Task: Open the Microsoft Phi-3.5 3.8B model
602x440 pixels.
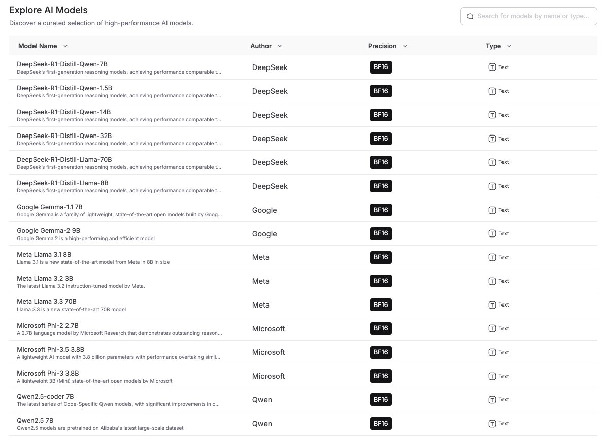Action: 50,349
